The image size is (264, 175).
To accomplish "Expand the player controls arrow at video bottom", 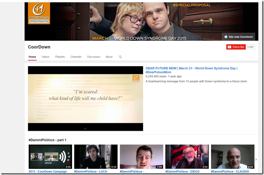I will [x=85, y=129].
